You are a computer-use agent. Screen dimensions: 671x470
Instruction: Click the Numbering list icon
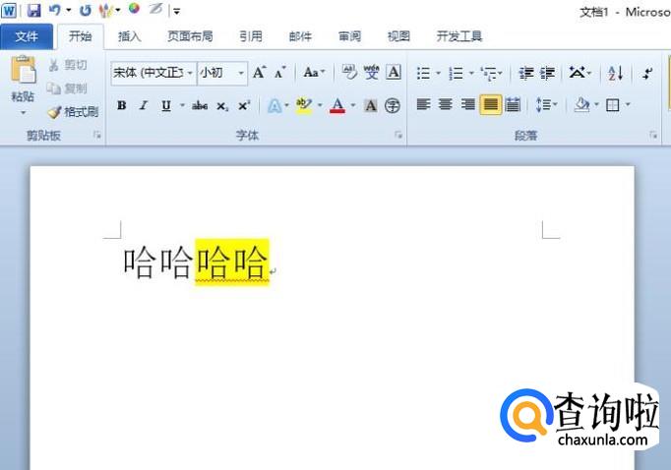click(457, 73)
